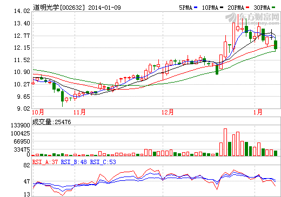Click the green 30PMA legend color marker

click(x=273, y=8)
